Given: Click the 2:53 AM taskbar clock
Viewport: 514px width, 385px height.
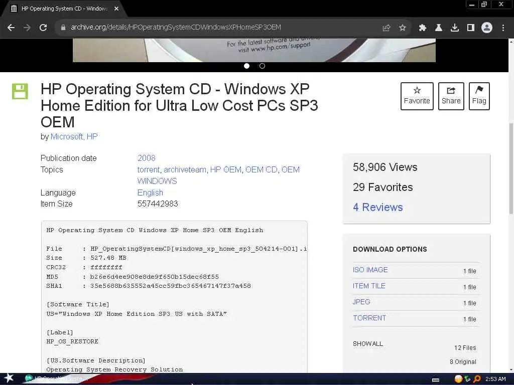Looking at the screenshot, I should [495, 379].
